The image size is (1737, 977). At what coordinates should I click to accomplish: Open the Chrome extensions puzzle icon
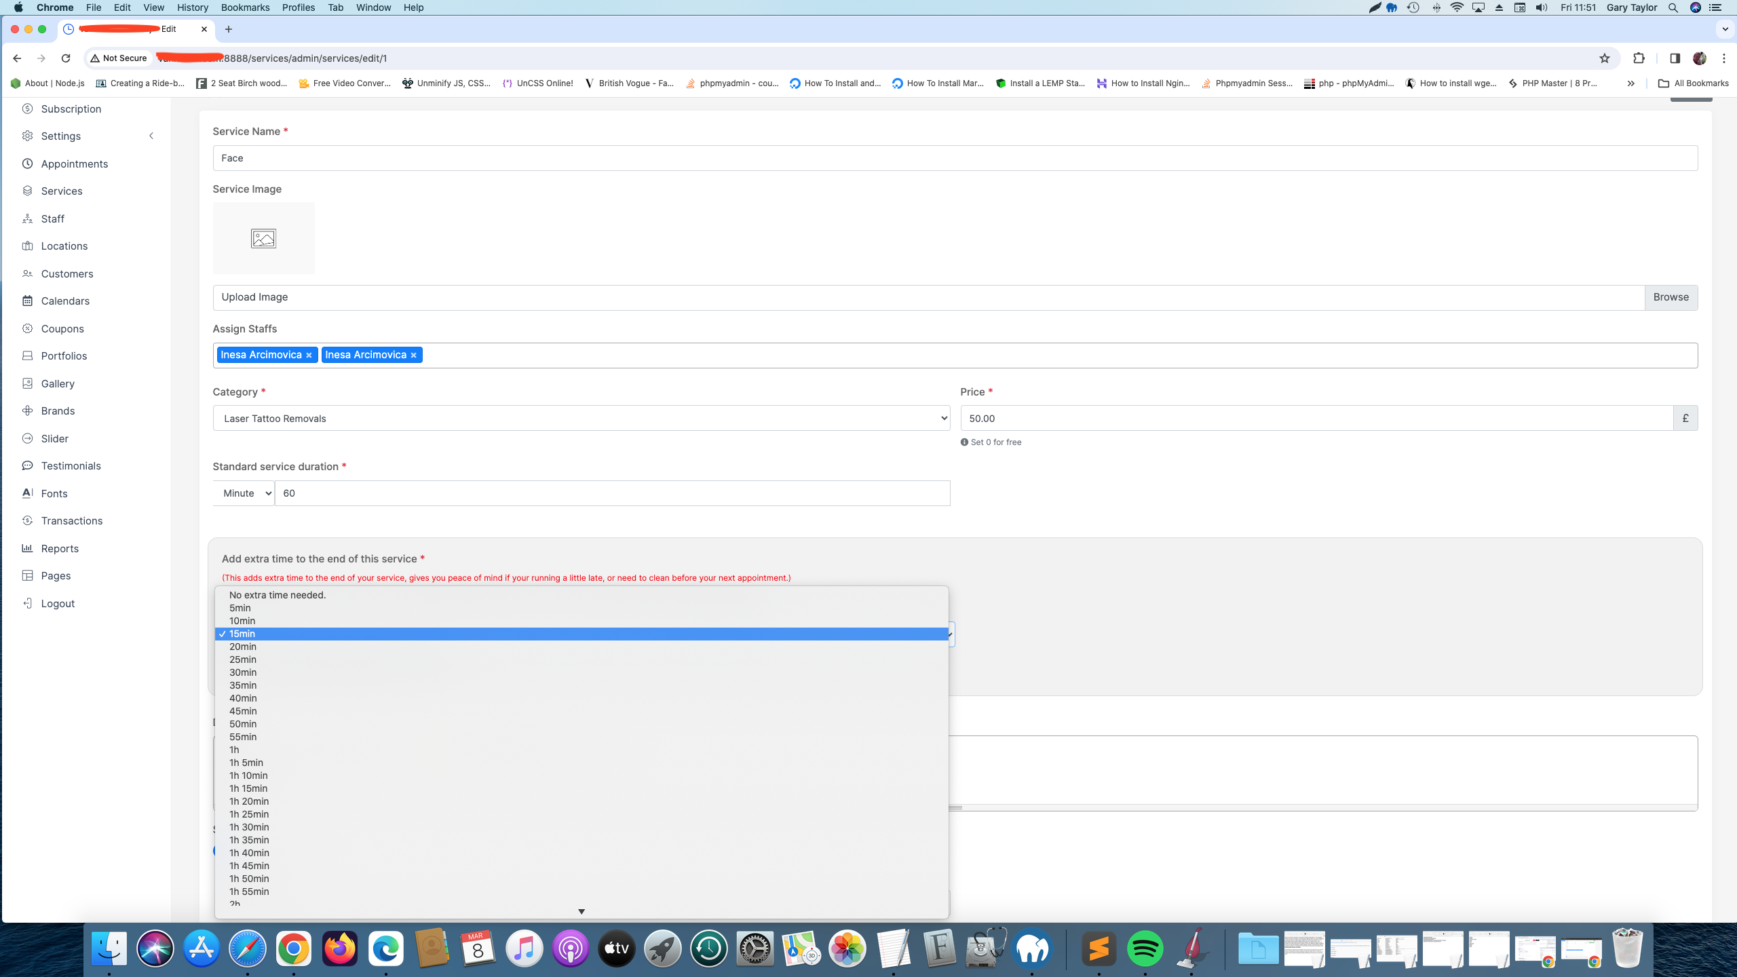pos(1639,58)
